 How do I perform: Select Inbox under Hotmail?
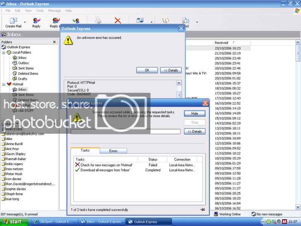(22, 90)
